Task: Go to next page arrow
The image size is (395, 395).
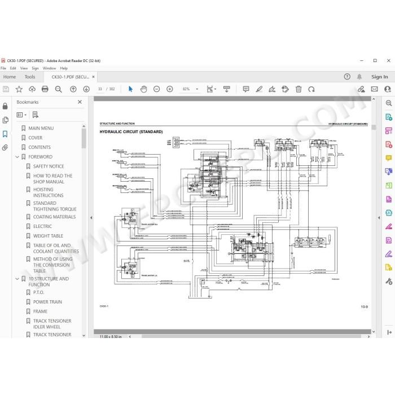Action: tap(86, 89)
